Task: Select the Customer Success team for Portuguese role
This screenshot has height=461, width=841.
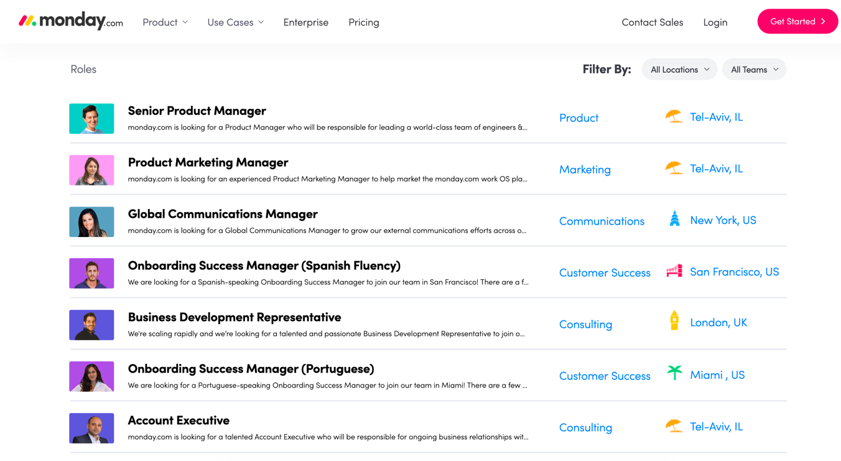Action: [x=604, y=376]
